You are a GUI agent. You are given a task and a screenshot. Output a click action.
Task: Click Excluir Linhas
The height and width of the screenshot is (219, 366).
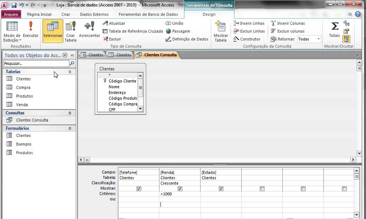[x=249, y=31]
